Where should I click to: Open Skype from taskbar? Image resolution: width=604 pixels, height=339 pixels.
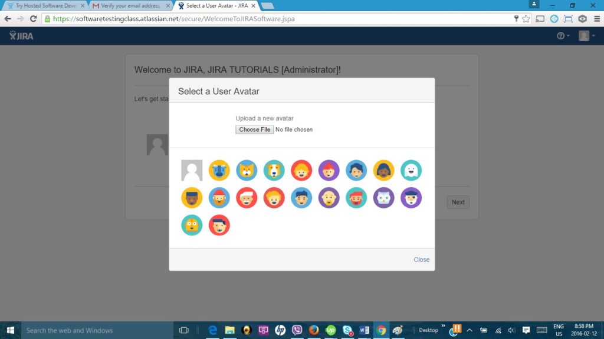(347, 330)
